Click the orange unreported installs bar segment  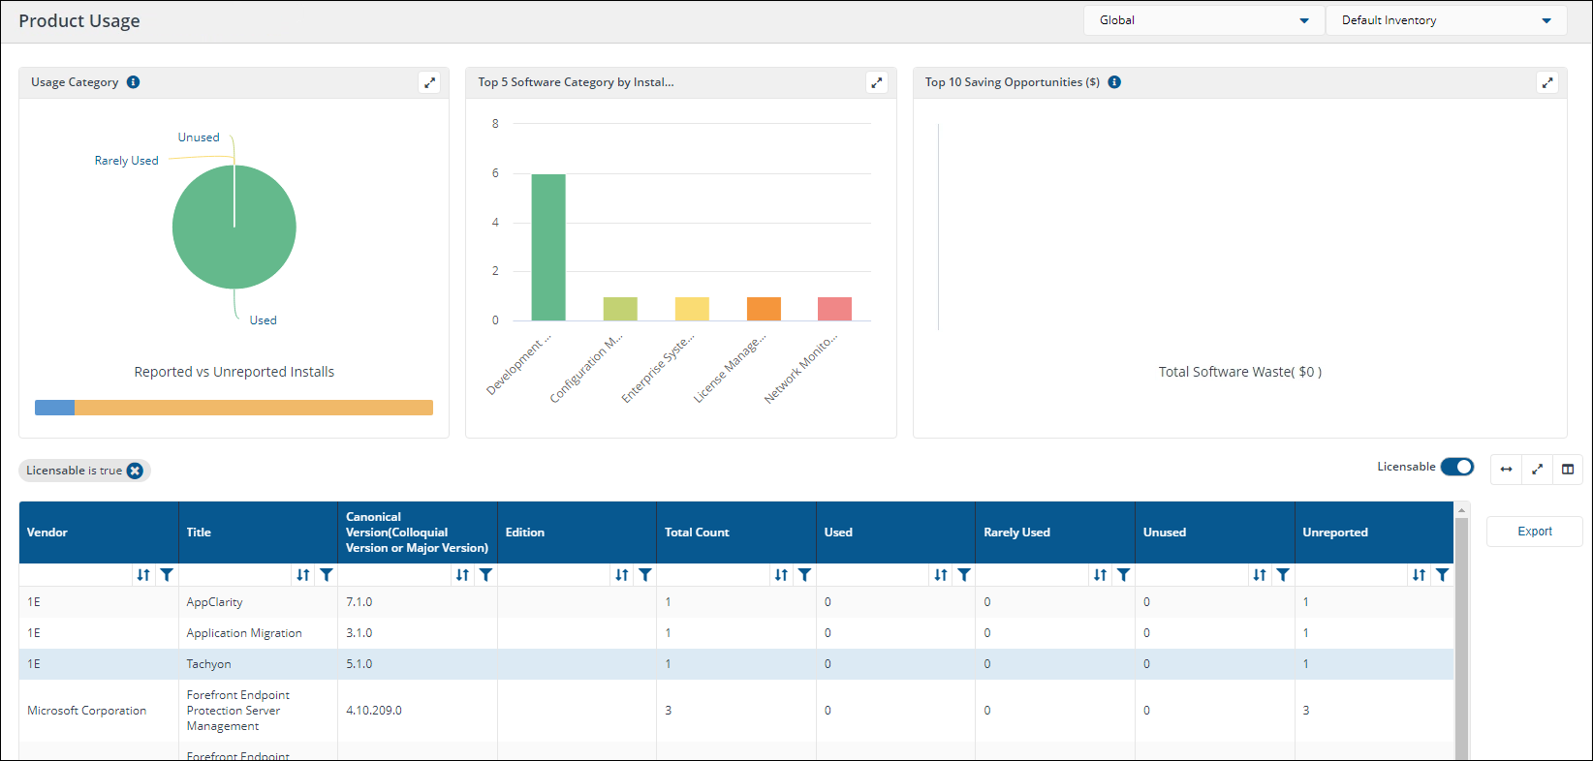click(x=254, y=408)
